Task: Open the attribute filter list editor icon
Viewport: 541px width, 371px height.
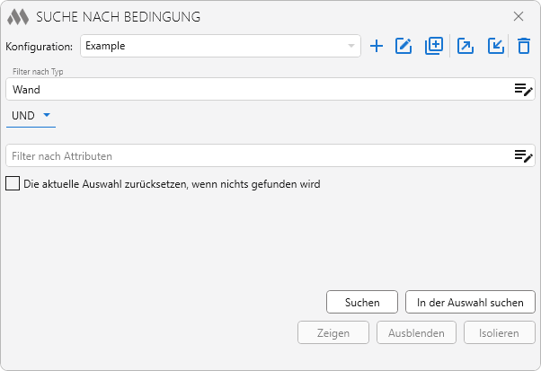Action: click(x=523, y=155)
